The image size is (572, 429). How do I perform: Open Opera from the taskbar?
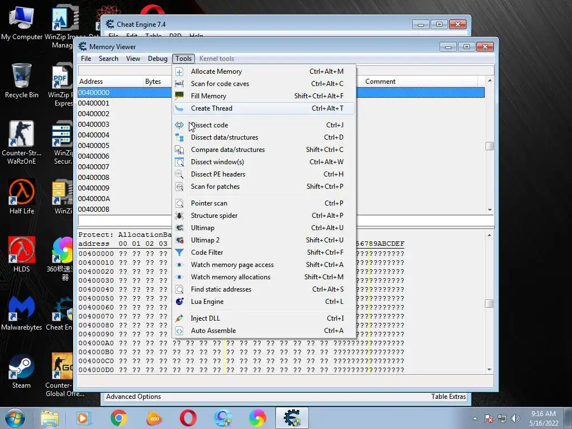click(188, 418)
